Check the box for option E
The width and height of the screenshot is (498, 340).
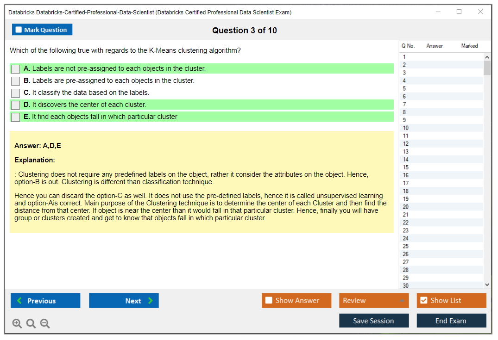pyautogui.click(x=16, y=117)
